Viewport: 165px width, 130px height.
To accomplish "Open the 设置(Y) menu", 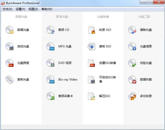I will pyautogui.click(x=20, y=9).
